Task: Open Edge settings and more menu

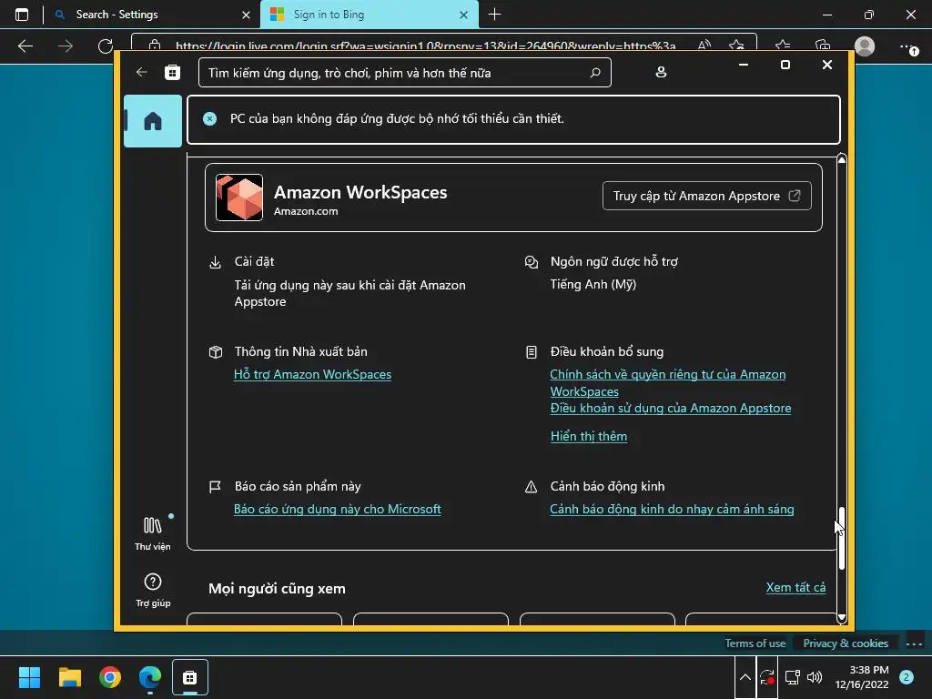Action: (909, 47)
